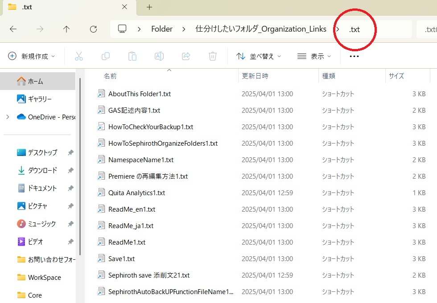437x303 pixels.
Task: Click the Folder breadcrumb link
Action: tap(161, 29)
